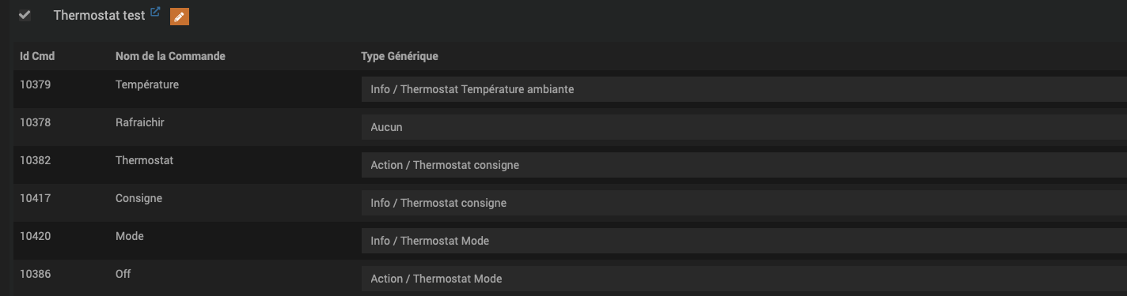The width and height of the screenshot is (1127, 296).
Task: Click the orange pencil edit icon
Action: pyautogui.click(x=180, y=17)
